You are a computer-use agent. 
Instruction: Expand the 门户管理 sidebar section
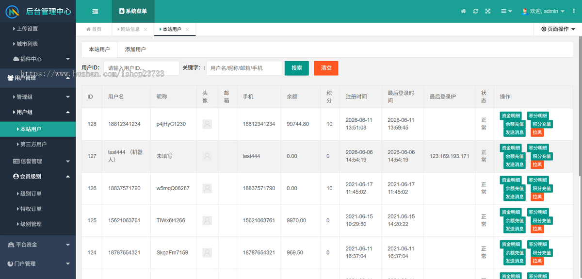tap(38, 263)
